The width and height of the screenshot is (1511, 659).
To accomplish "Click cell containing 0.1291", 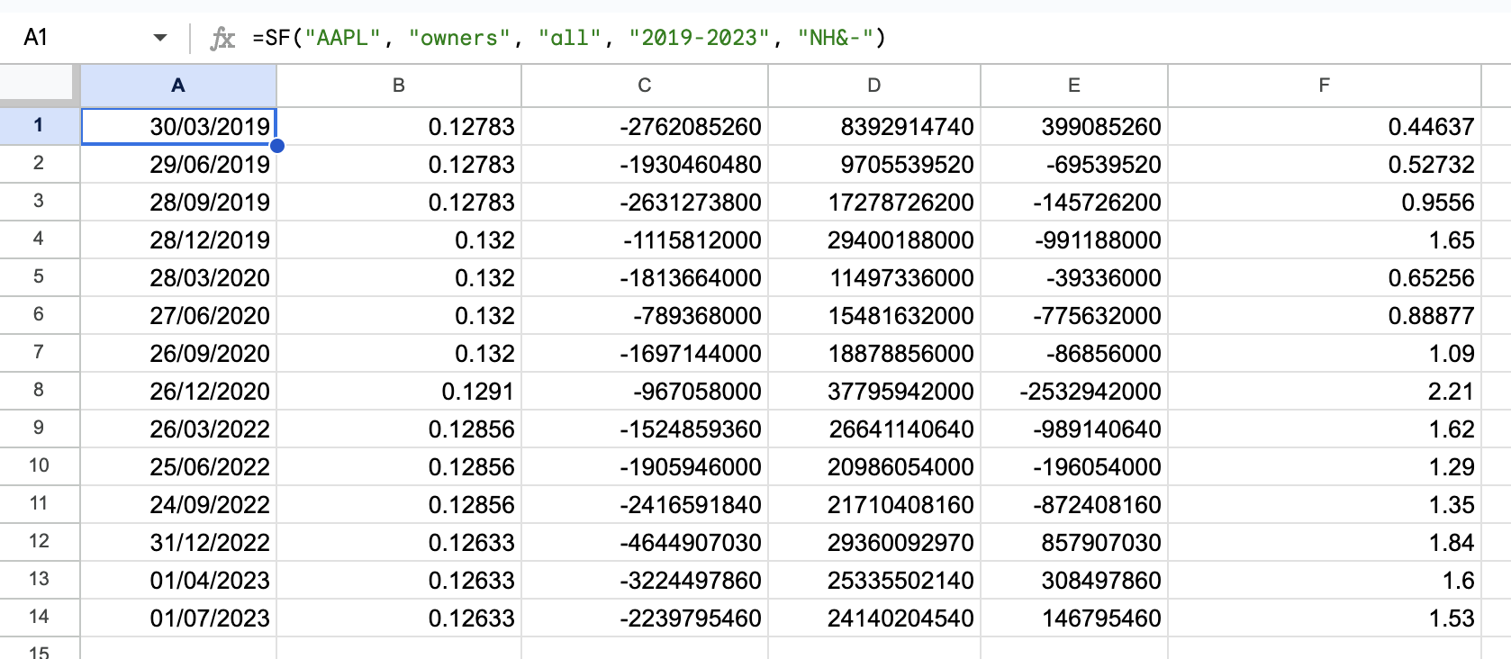I will [399, 391].
